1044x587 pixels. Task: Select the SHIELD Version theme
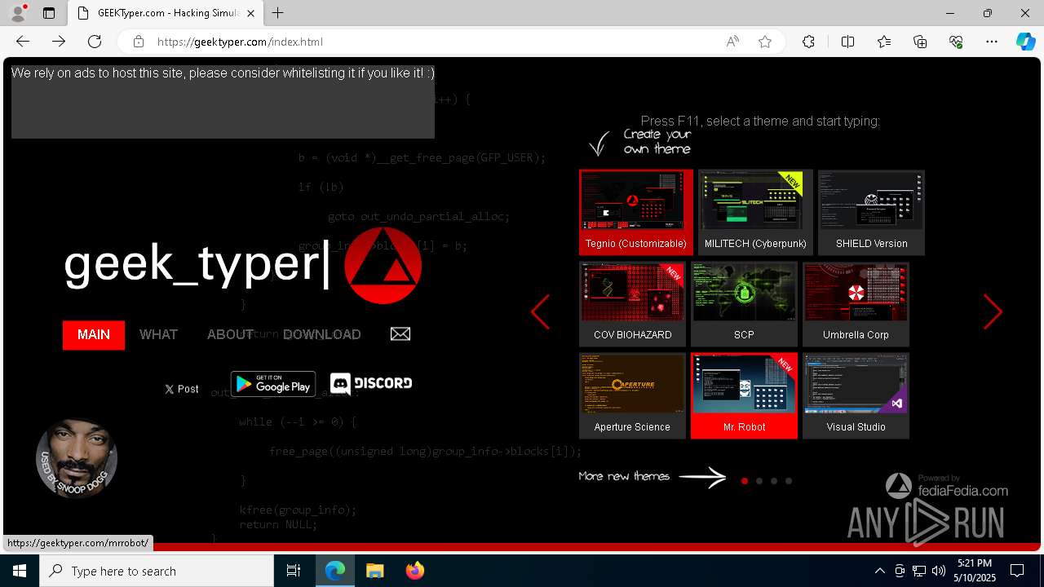(871, 213)
